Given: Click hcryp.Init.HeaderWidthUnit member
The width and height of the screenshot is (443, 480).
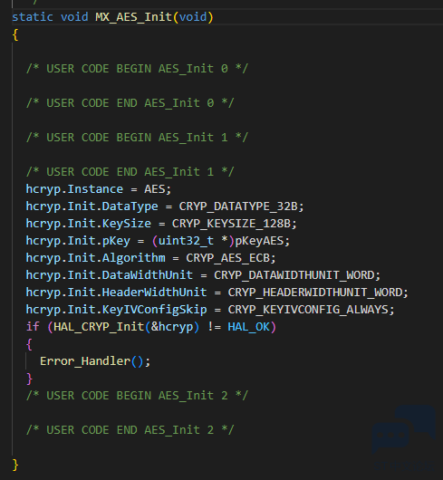Looking at the screenshot, I should pyautogui.click(x=116, y=293).
